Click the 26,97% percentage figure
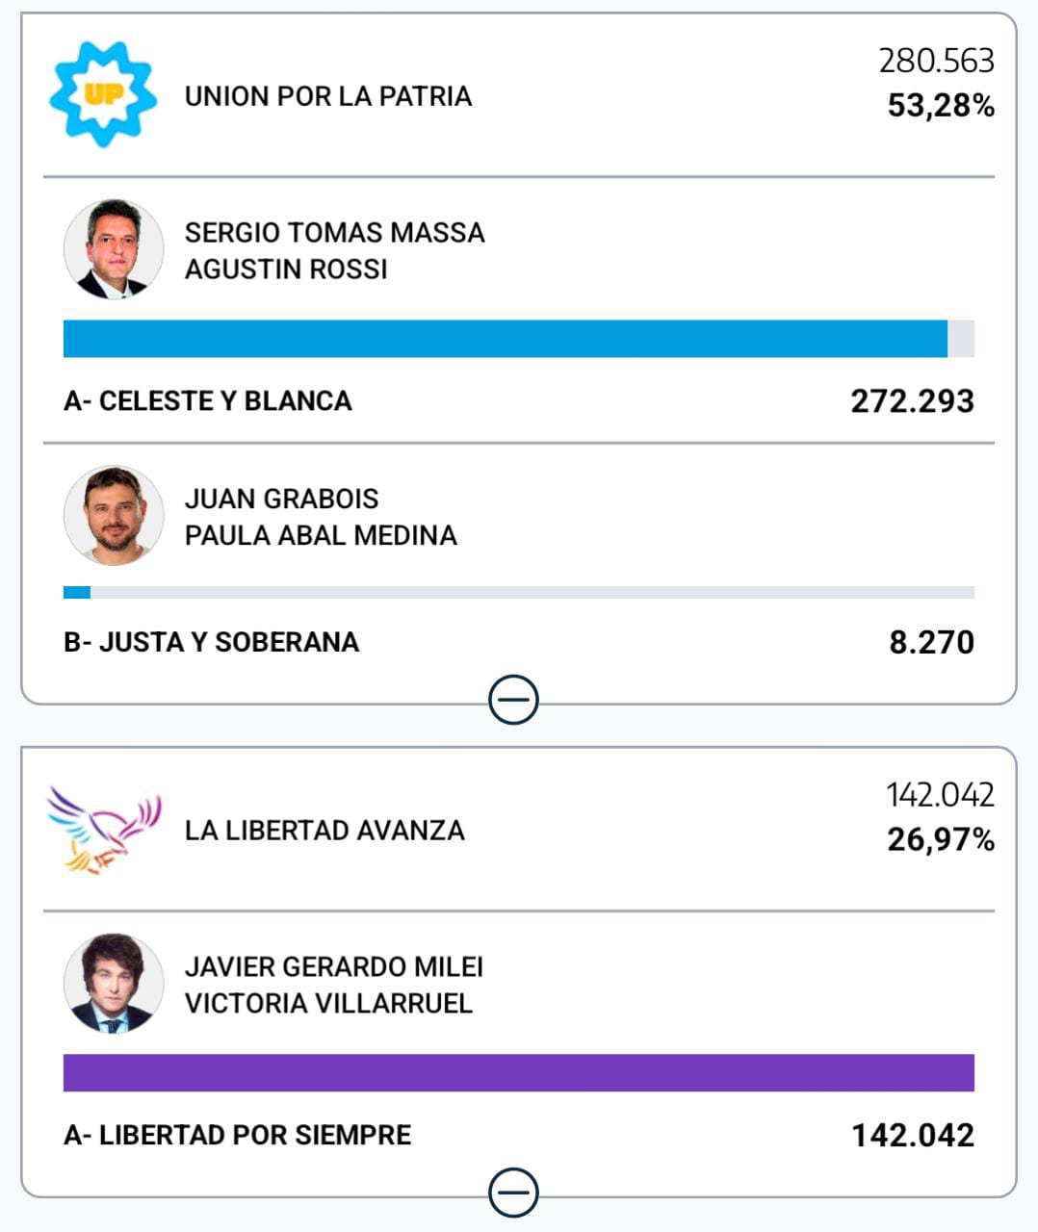 pyautogui.click(x=940, y=840)
